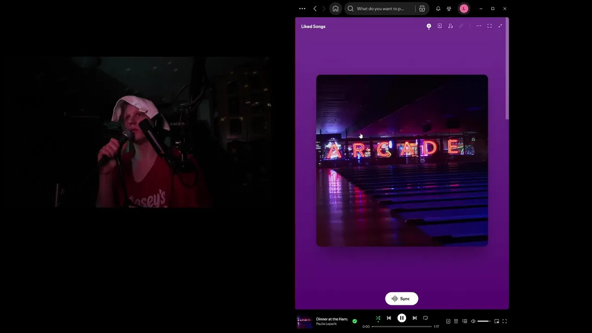Open artist 'Paulie Leparik'

pos(327,324)
